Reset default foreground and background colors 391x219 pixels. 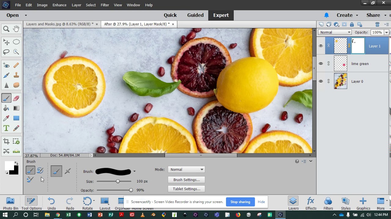[6, 173]
